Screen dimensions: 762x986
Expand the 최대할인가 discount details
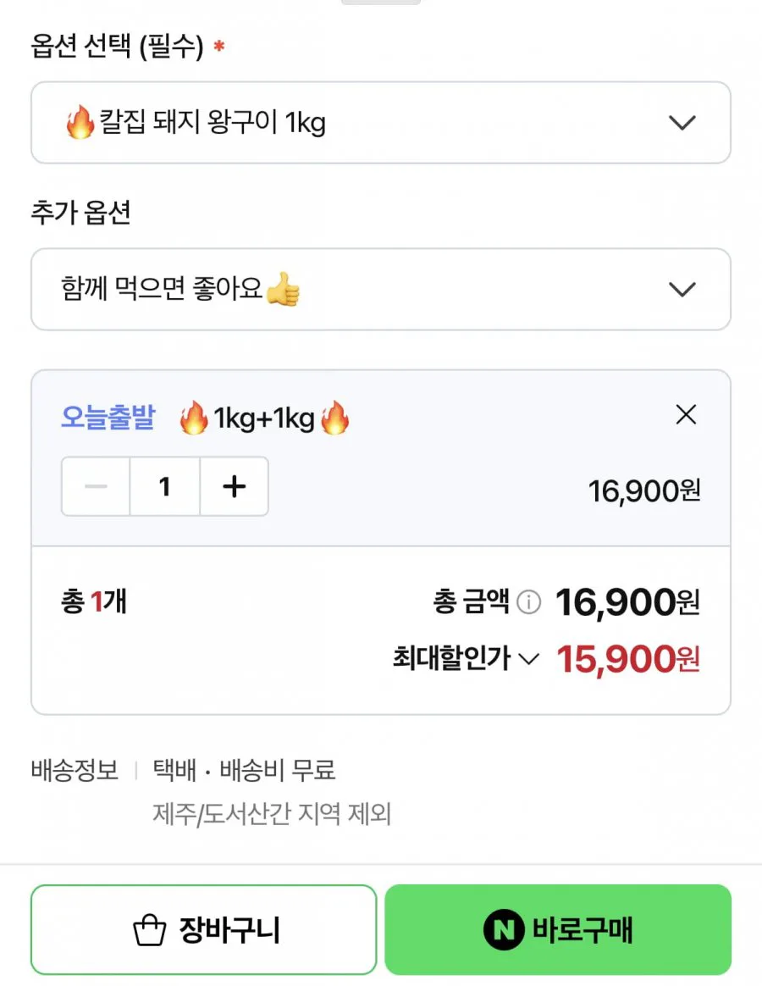pos(466,658)
